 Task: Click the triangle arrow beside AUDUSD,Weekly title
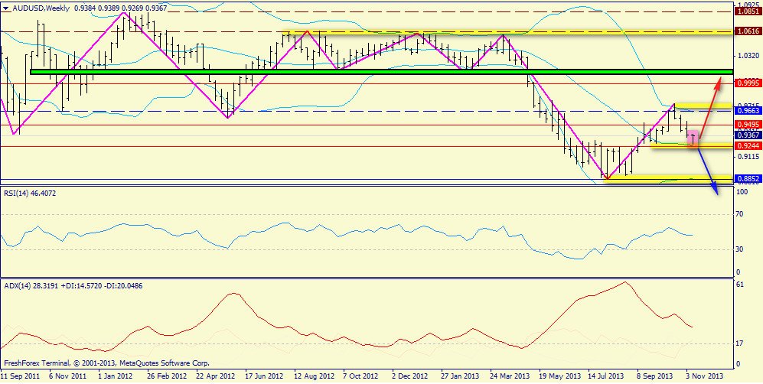5,8
